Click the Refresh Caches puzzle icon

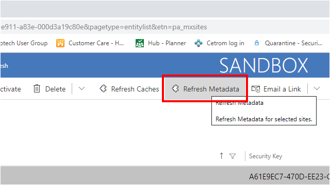coord(103,89)
